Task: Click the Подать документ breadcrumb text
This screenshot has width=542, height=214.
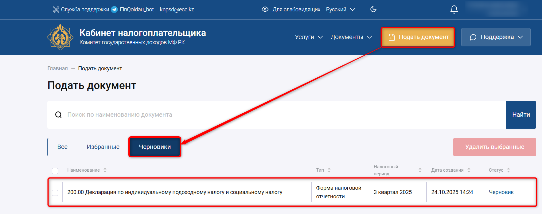Action: click(x=100, y=68)
